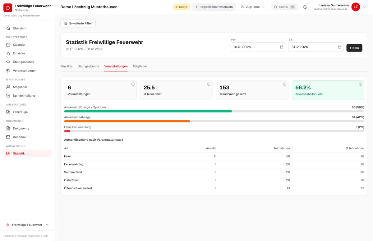373x241 pixels.
Task: Click info icon on the Anwesenheitsquote card
Action: point(360,84)
